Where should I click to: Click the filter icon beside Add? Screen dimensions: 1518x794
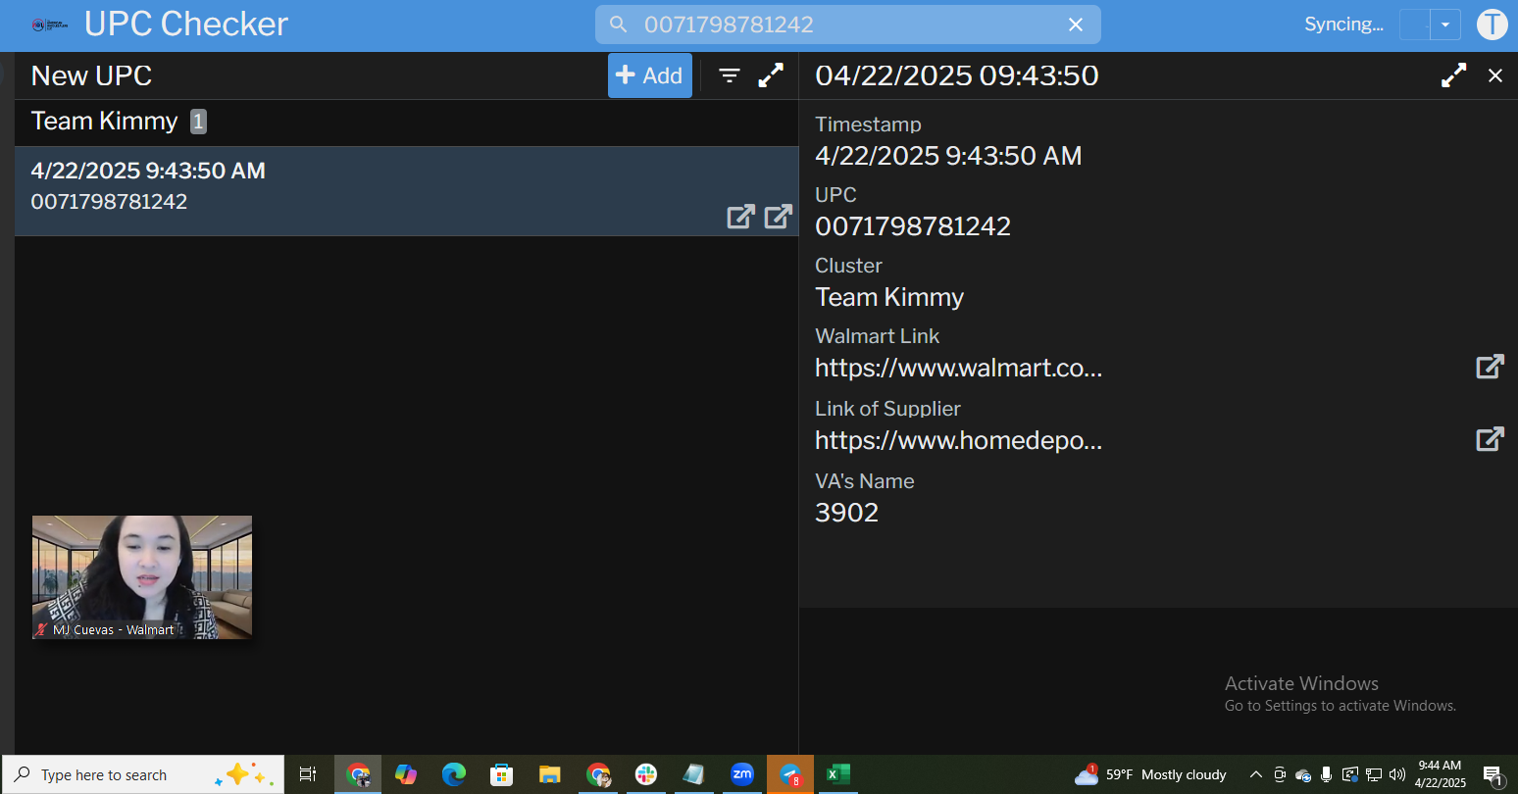tap(729, 75)
